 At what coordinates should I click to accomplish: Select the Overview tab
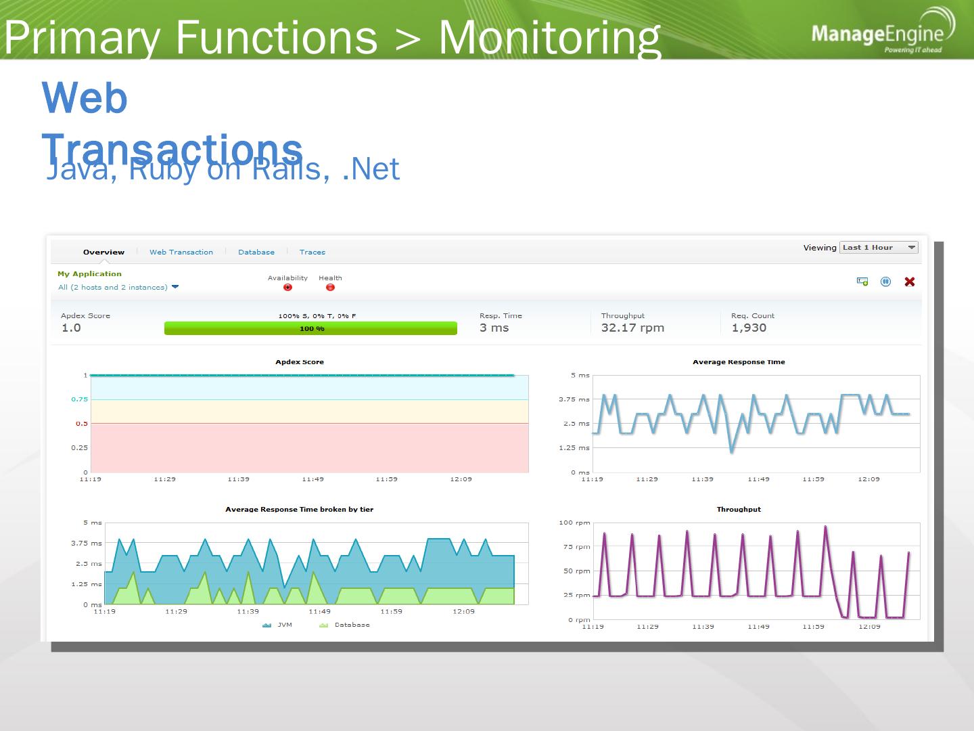[103, 252]
